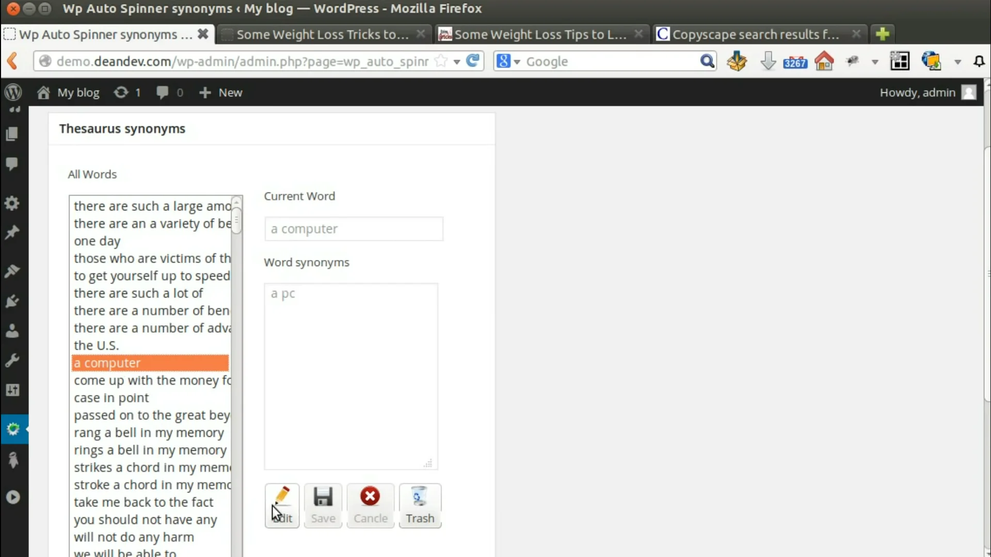Open the WordPress Comments panel icon
Viewport: 991px width, 557px height.
tap(11, 163)
